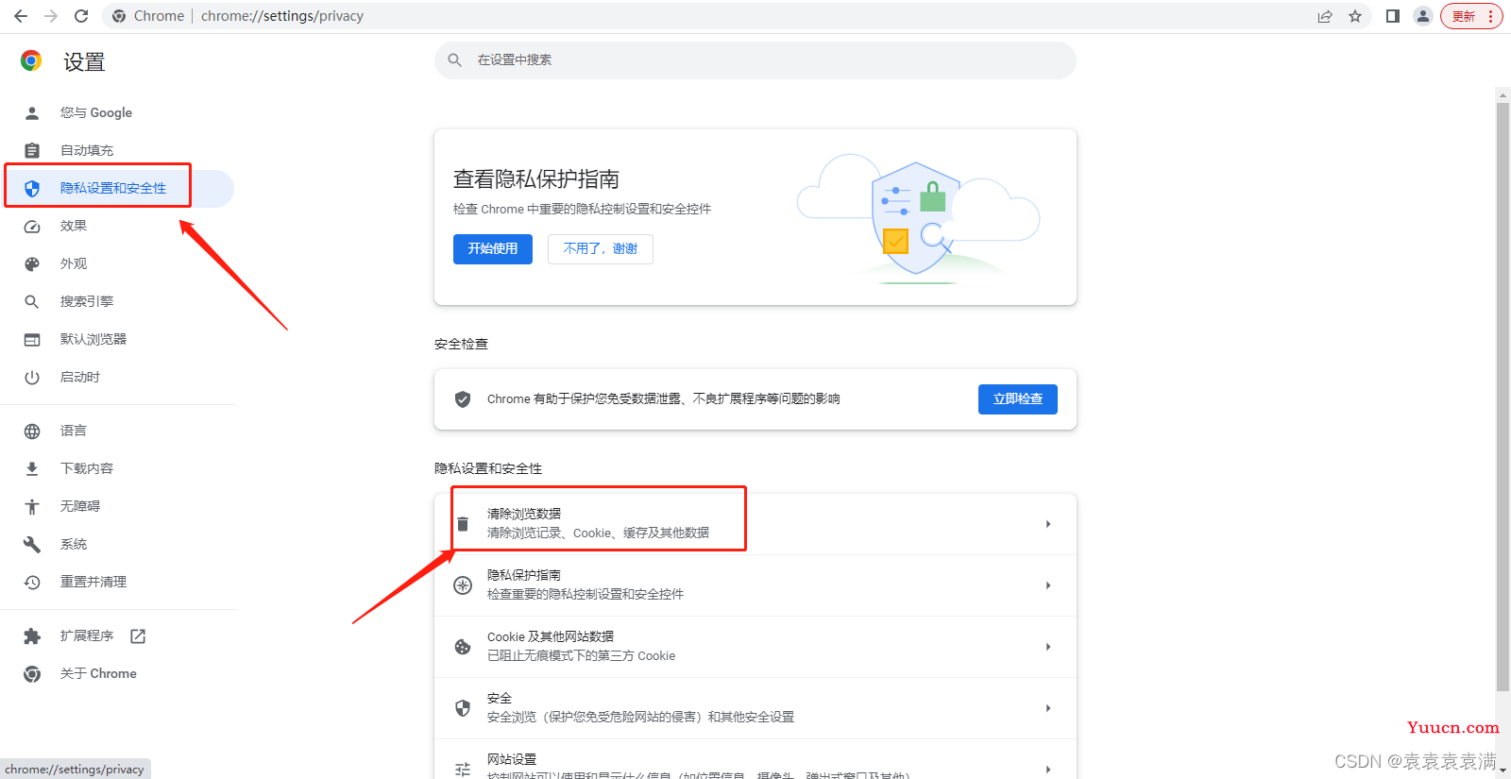The width and height of the screenshot is (1511, 779).
Task: Click the cookie icon in Cookie row
Action: click(463, 647)
